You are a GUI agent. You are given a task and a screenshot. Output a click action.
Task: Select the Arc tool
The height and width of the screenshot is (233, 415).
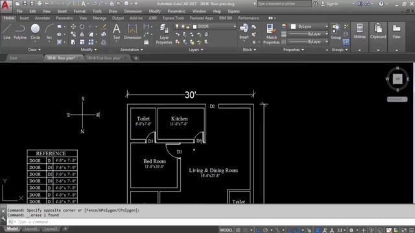click(x=49, y=32)
